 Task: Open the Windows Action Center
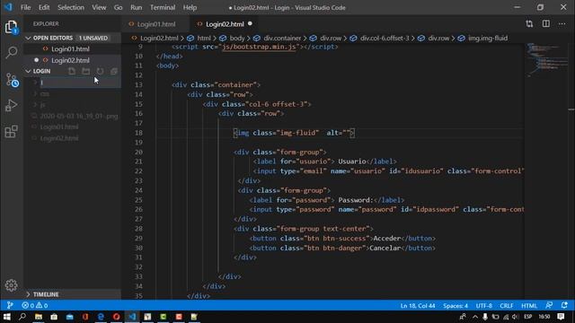click(561, 317)
